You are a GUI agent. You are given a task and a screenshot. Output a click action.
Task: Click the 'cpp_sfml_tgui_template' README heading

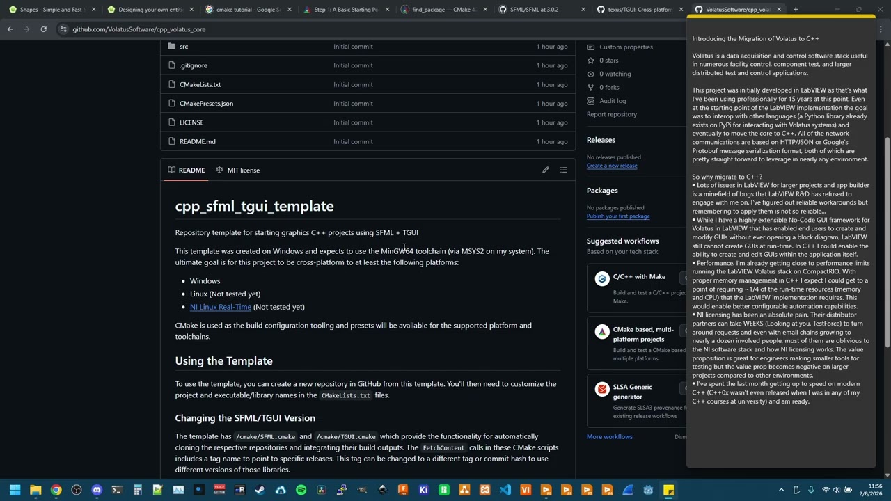[254, 206]
